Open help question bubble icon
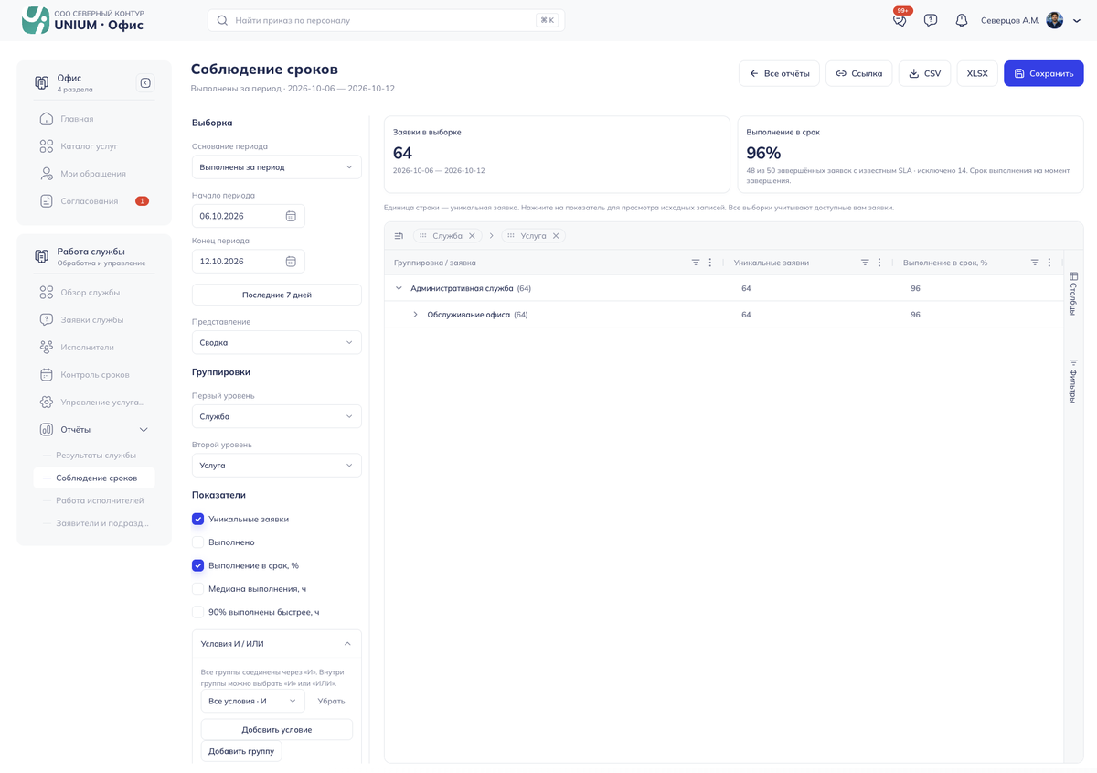Screen dimensions: 1097x773 [931, 20]
